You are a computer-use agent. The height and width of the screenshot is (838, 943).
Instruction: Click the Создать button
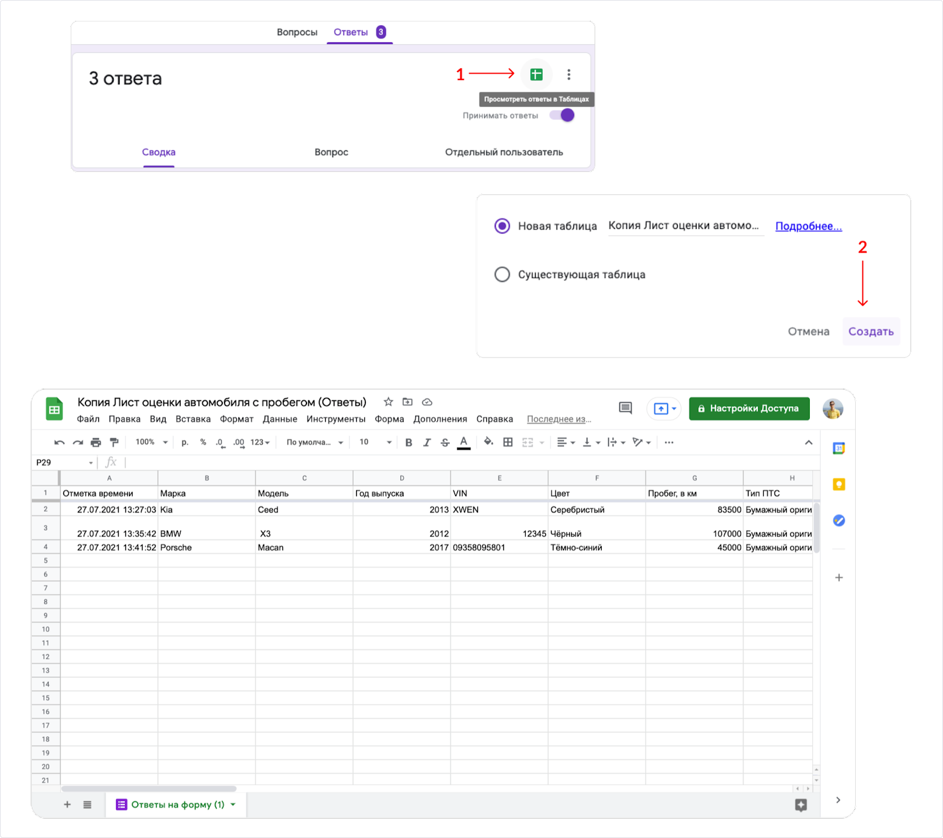pos(871,332)
